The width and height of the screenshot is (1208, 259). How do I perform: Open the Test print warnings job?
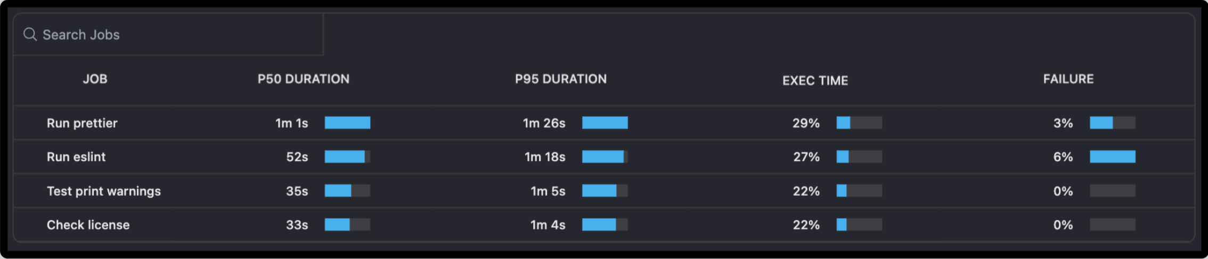click(x=104, y=191)
